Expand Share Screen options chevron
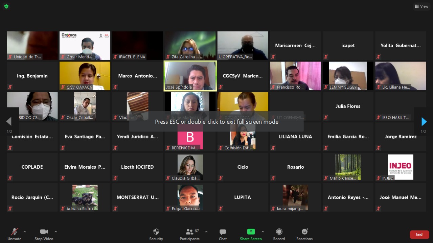433x243 pixels. coord(263,232)
